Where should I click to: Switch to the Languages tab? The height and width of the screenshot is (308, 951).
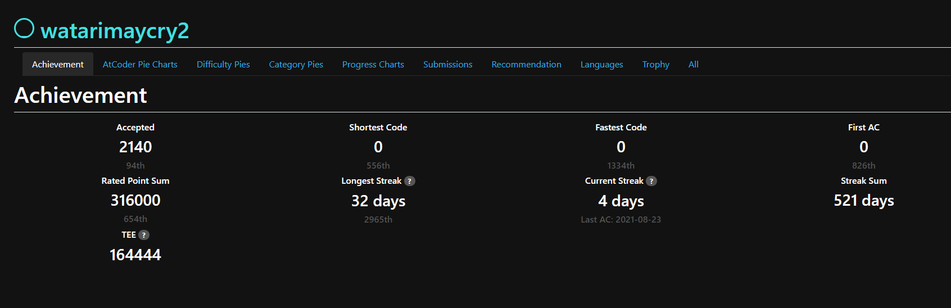602,65
